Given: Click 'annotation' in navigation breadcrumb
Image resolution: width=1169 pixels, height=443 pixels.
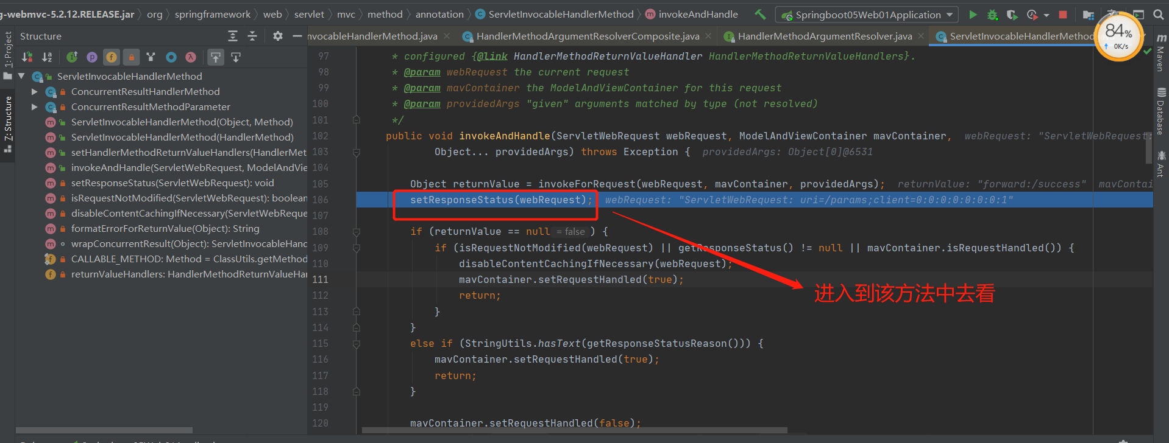Looking at the screenshot, I should (439, 14).
